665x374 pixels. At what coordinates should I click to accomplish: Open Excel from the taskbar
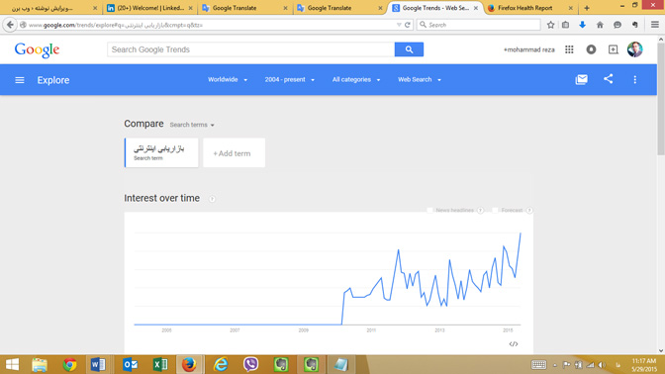tap(160, 365)
